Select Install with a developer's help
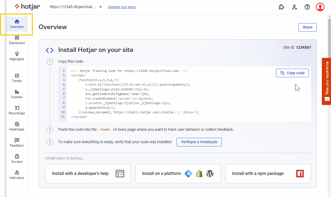Image resolution: width=331 pixels, height=197 pixels. coord(88,174)
